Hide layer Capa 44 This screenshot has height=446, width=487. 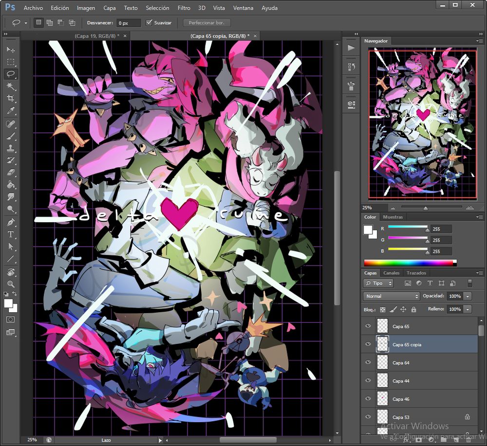pyautogui.click(x=368, y=380)
